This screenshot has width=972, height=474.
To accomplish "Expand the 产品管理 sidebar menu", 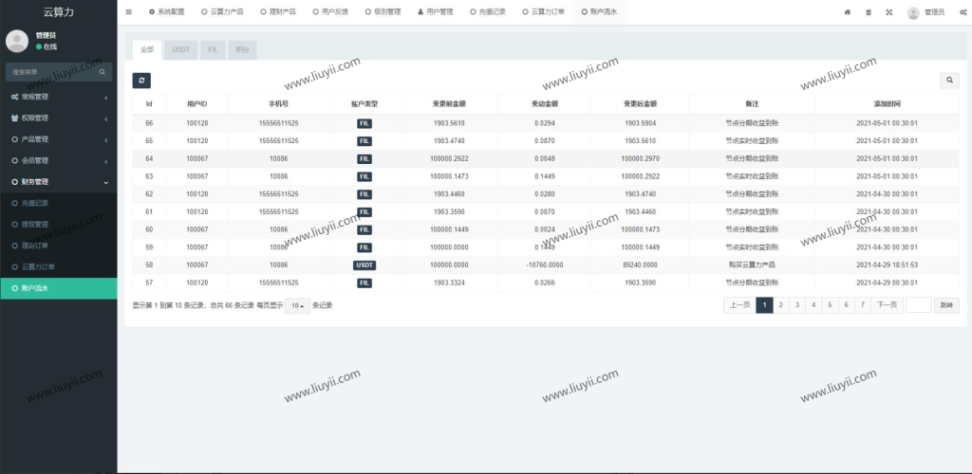I will pos(59,139).
